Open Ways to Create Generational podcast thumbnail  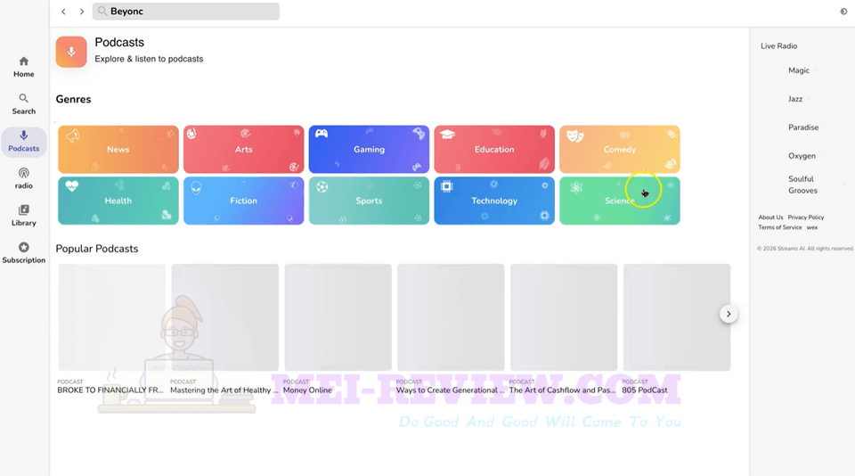pos(451,317)
